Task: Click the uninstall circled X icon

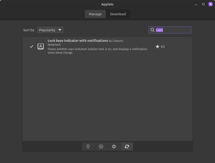Action: click(x=101, y=146)
